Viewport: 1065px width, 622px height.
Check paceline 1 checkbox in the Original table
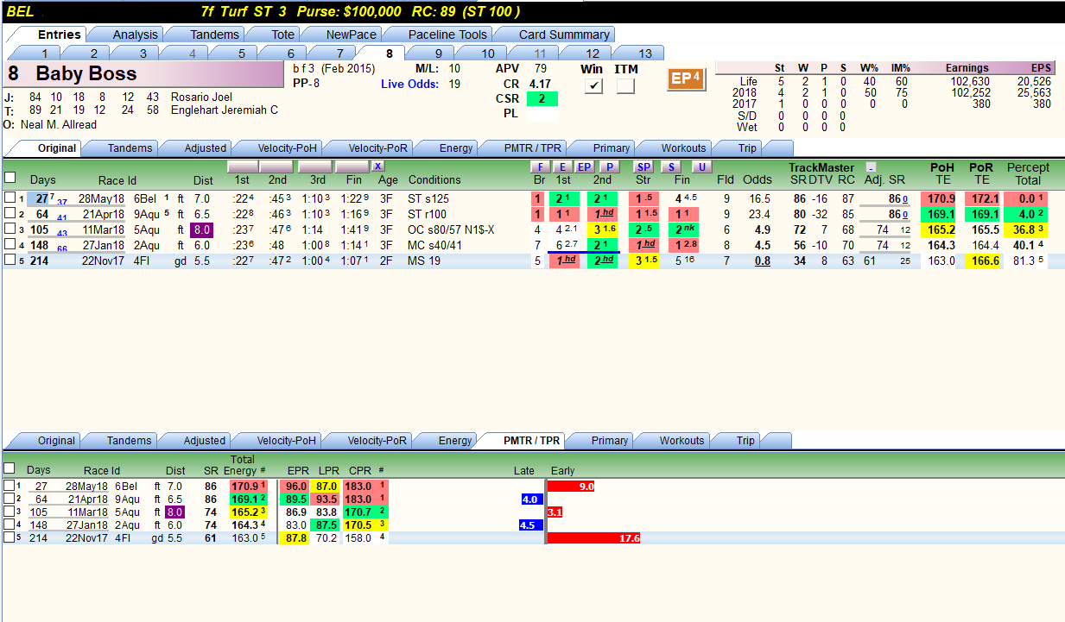pyautogui.click(x=10, y=198)
